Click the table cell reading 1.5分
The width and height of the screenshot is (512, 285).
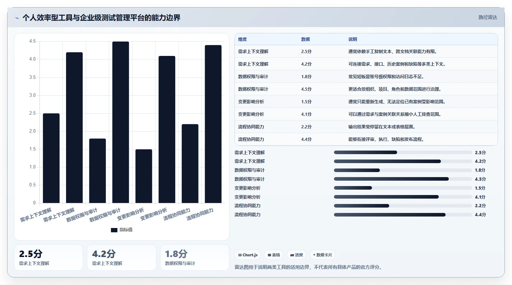click(x=306, y=102)
